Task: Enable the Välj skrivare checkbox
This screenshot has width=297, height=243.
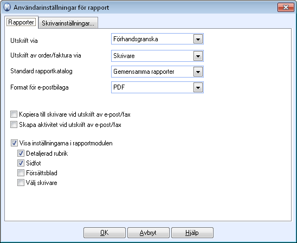Action: [21, 183]
